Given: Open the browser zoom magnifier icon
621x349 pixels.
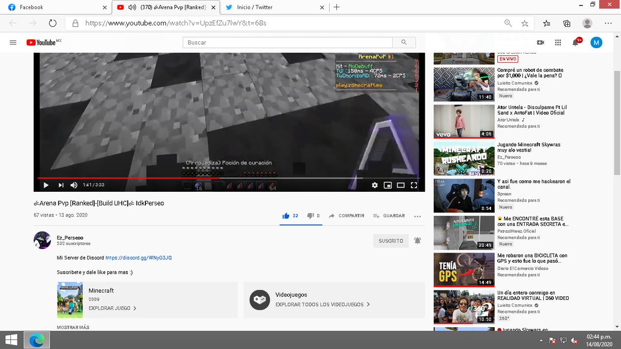Looking at the screenshot, I should pos(508,23).
